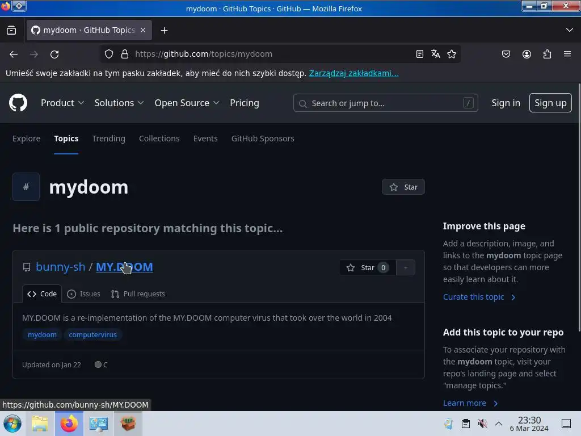
Task: Click the show desktop button
Action: [x=566, y=424]
